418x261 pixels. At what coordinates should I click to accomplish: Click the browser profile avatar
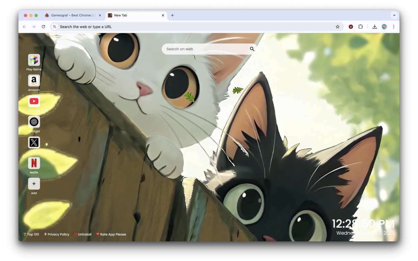[x=384, y=26]
